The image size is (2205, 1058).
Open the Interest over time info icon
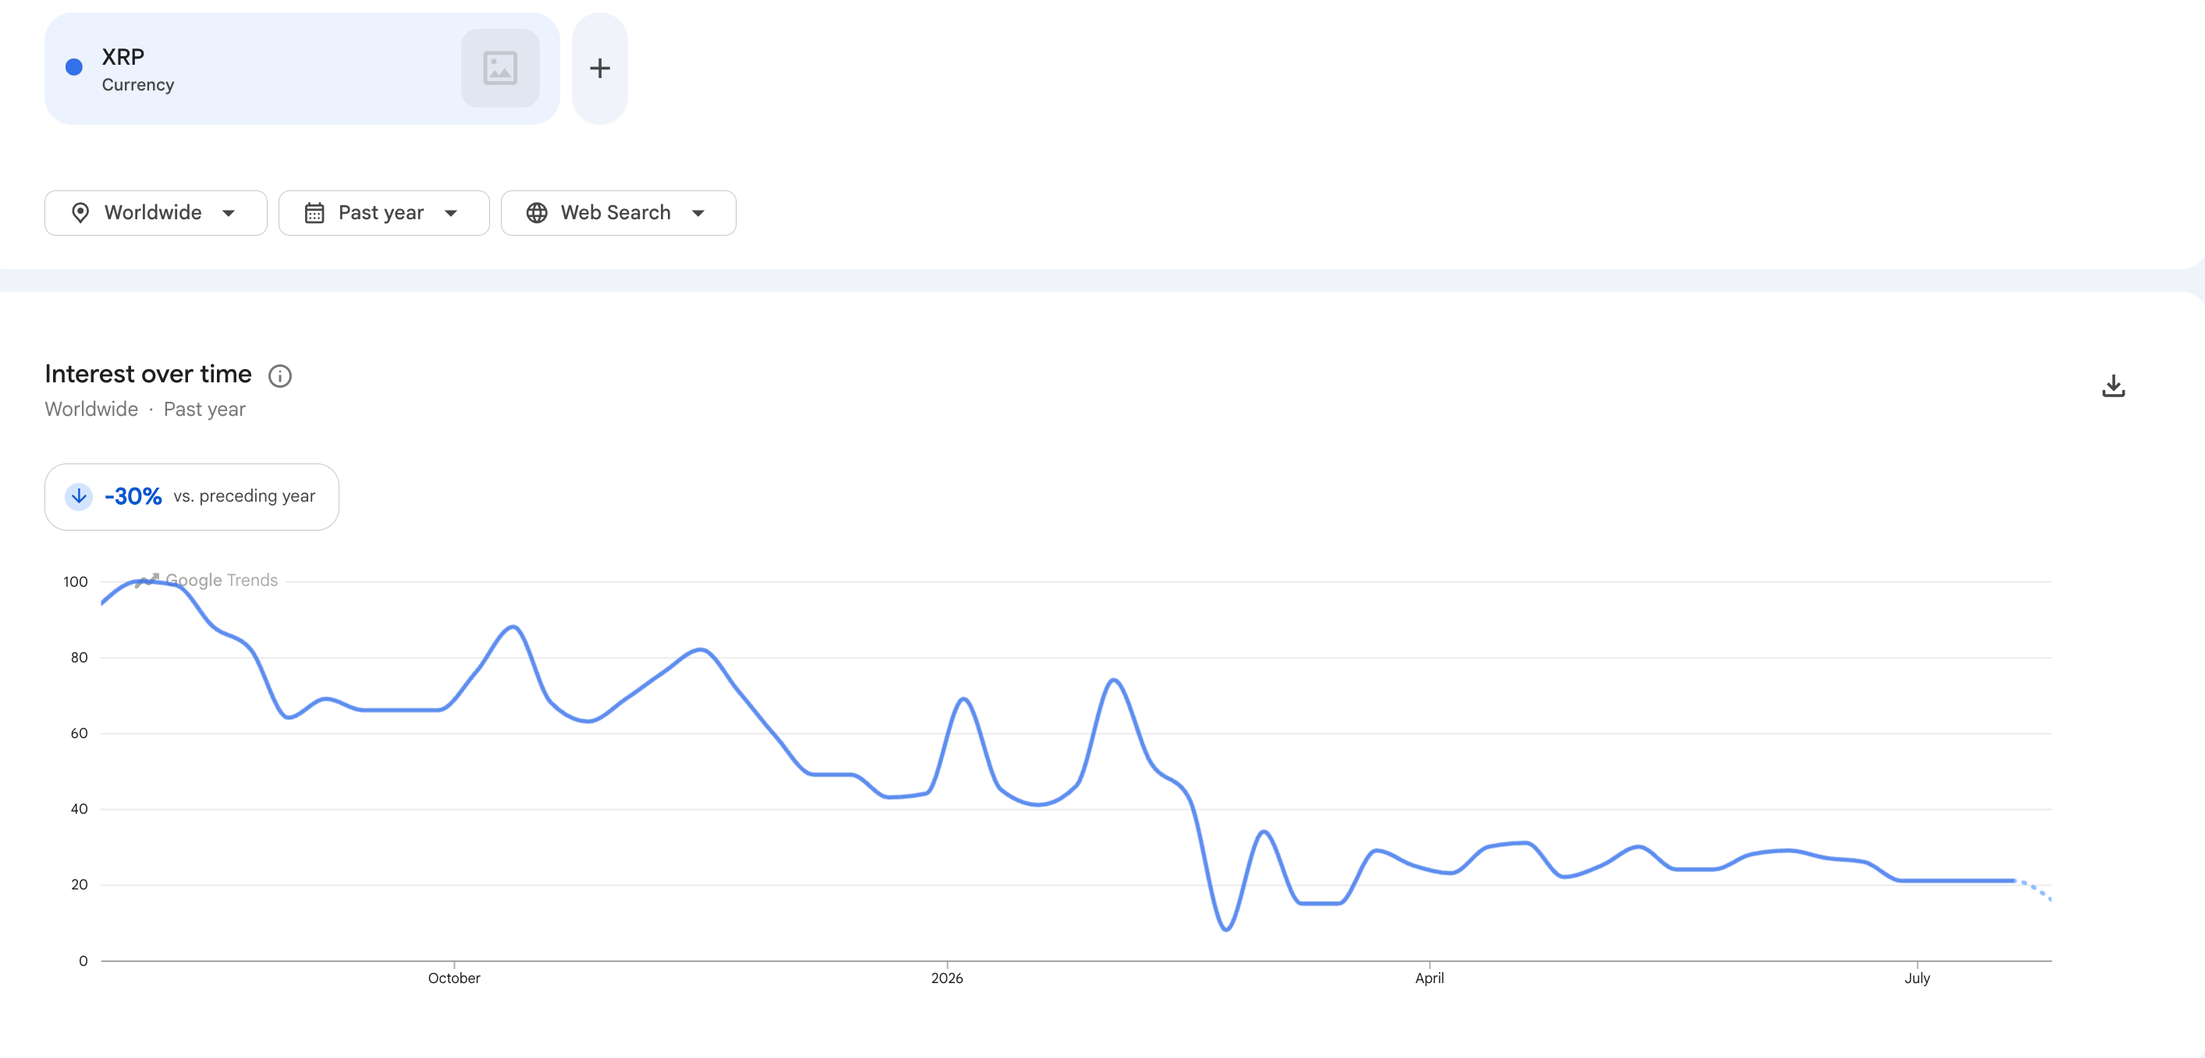[x=280, y=376]
